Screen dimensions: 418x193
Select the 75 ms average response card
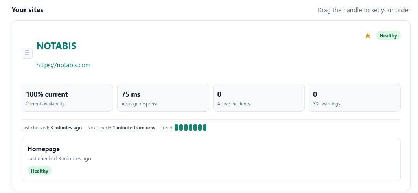[163, 97]
